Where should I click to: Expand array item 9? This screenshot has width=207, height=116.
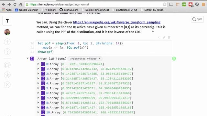[38, 107]
